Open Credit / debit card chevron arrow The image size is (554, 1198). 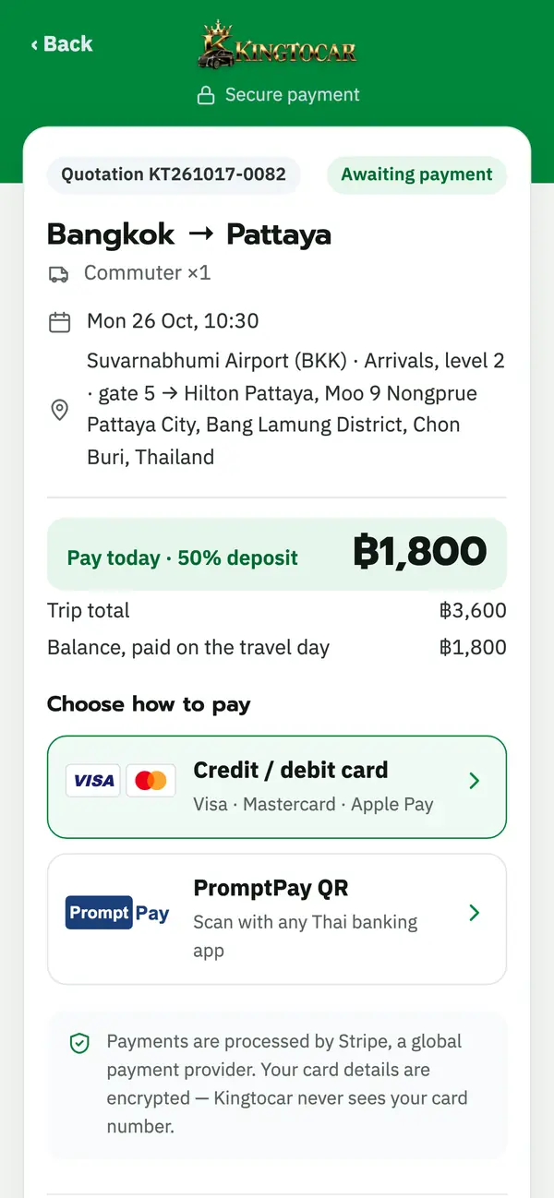pyautogui.click(x=475, y=781)
